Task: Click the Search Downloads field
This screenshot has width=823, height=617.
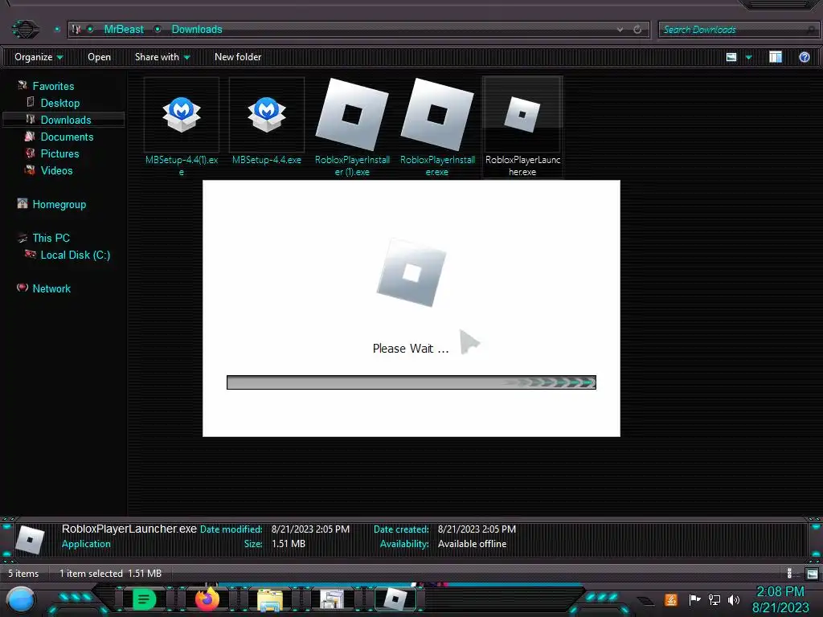Action: 738,30
